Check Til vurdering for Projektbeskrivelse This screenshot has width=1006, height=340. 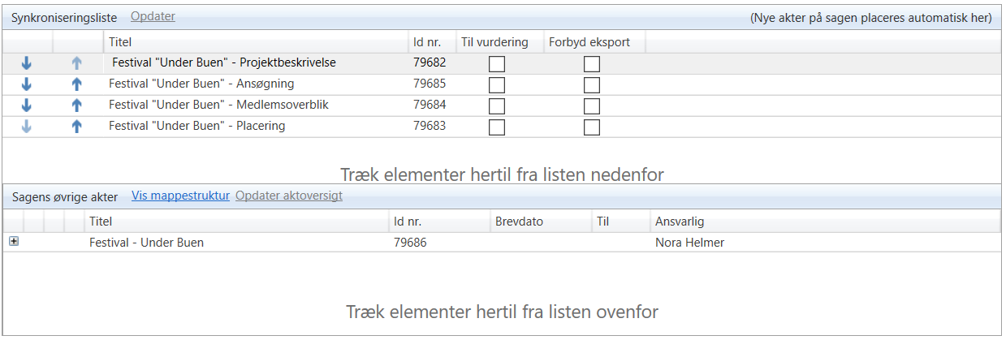click(x=496, y=63)
